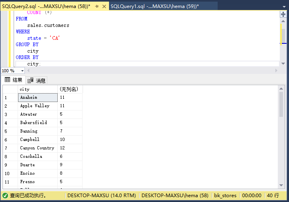The height and width of the screenshot is (202, 289).
Task: Click count value 12 for Canyon Country
Action: 70,148
